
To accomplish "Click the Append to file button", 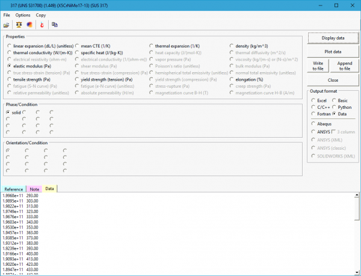I will (x=344, y=66).
